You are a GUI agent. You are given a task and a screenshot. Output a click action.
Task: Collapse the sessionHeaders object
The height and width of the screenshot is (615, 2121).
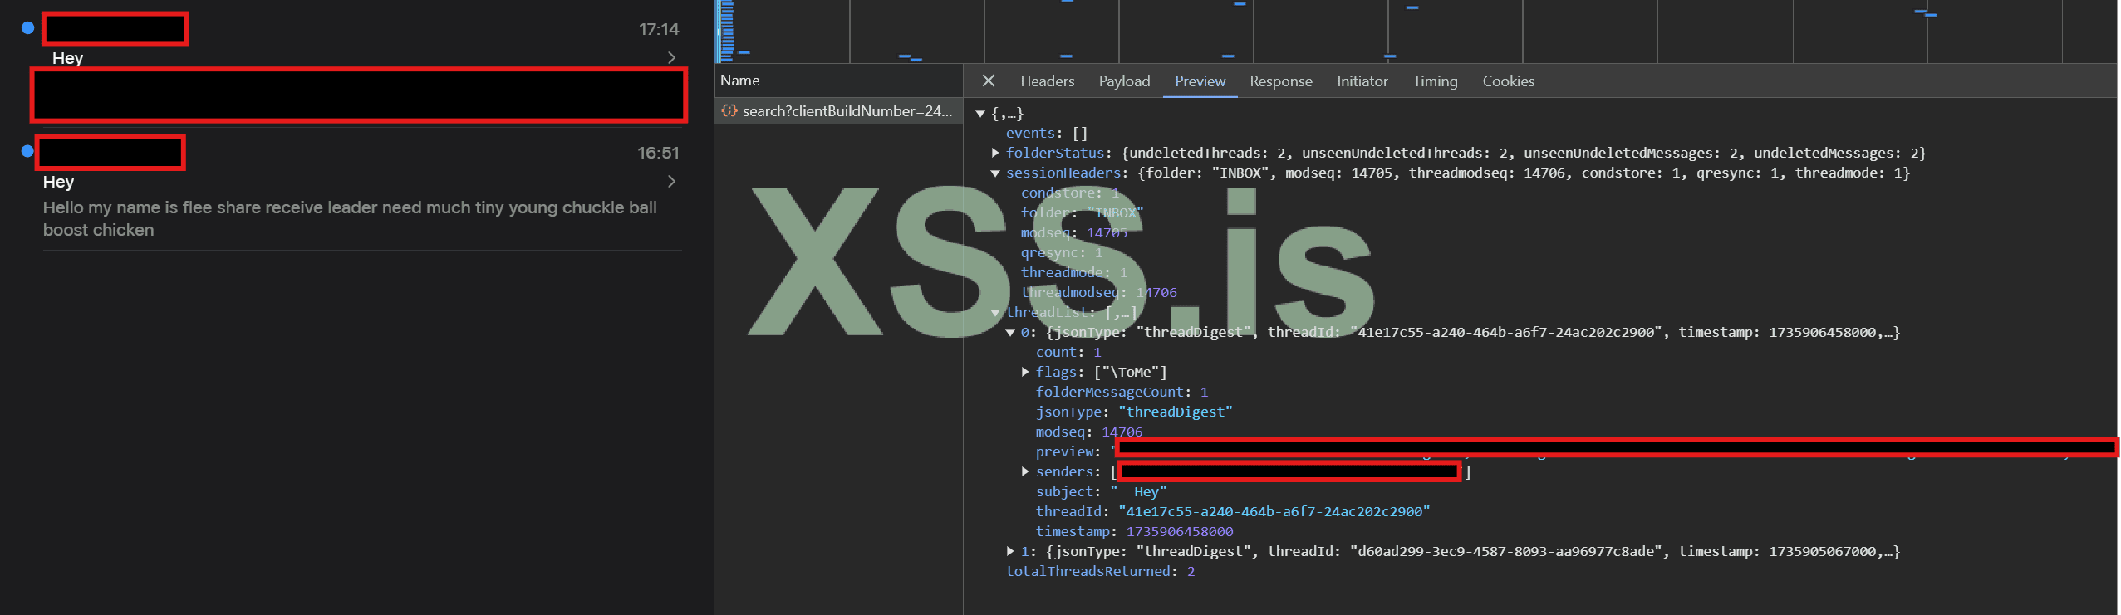click(995, 173)
